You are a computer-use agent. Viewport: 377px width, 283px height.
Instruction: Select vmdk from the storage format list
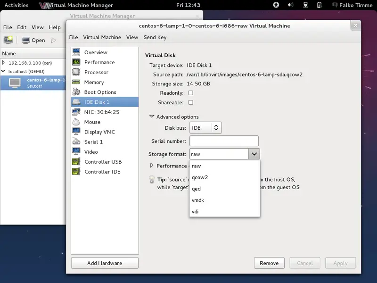(x=225, y=200)
